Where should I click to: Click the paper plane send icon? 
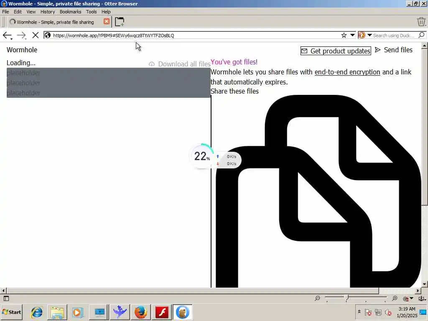378,50
